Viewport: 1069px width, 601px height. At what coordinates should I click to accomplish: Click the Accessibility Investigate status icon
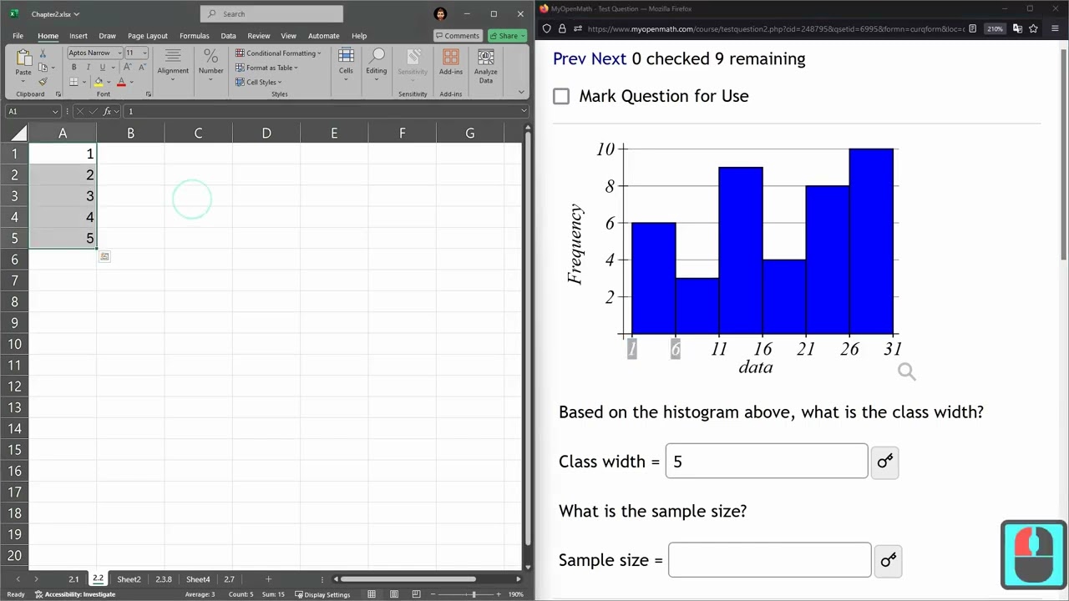point(38,594)
